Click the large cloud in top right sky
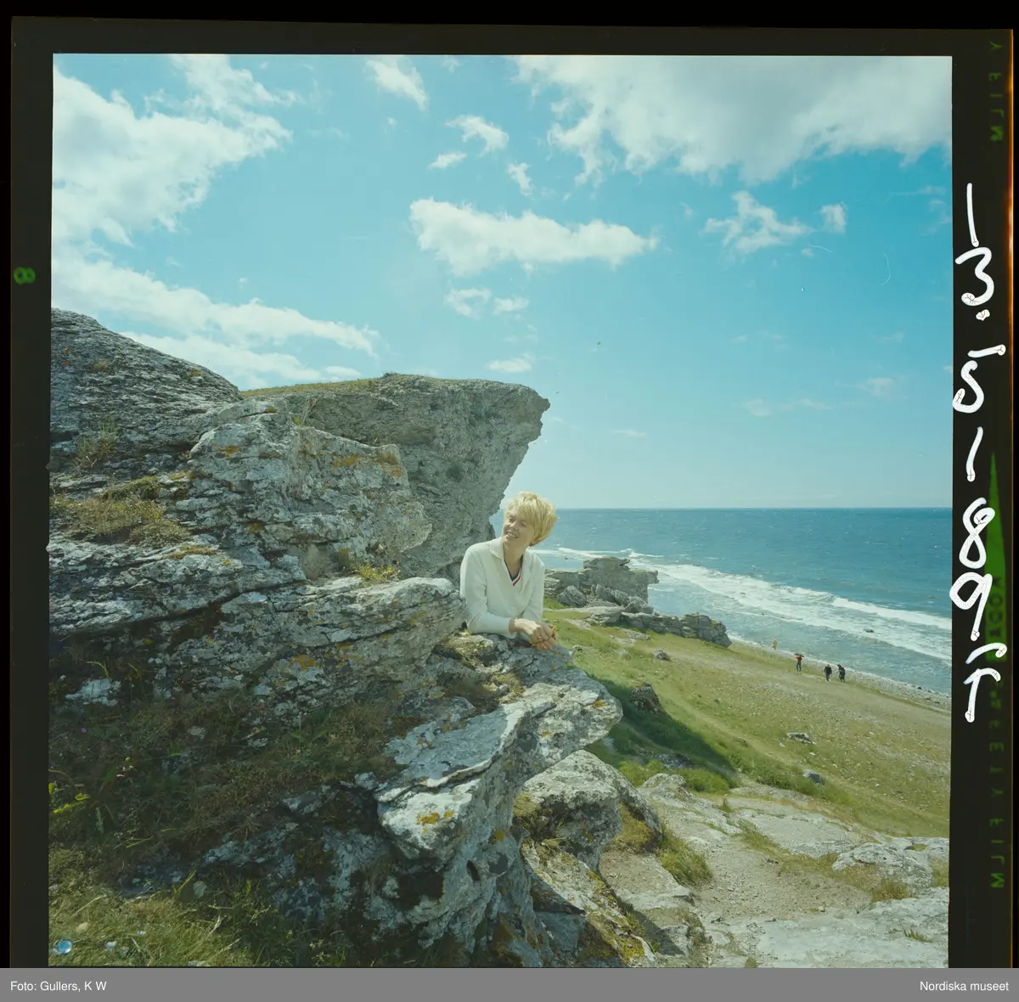1019x1002 pixels. tap(747, 110)
